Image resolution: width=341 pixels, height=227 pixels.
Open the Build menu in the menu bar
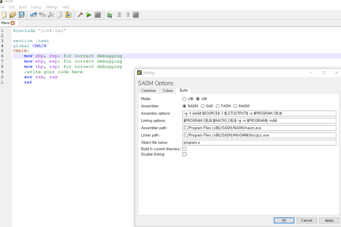(23, 7)
